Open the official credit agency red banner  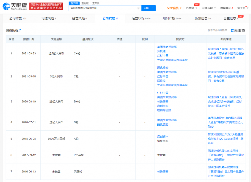click(x=46, y=6)
